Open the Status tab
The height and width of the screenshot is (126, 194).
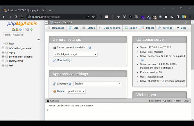[x=89, y=28]
